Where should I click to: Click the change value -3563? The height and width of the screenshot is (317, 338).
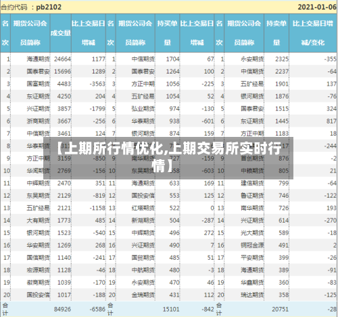tap(97, 84)
